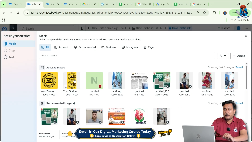Screen dimensions: 252x142
Task: Click the info icon beside Recommended images
Action: [x=74, y=103]
